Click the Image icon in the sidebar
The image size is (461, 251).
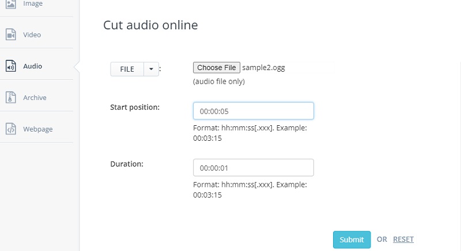[x=10, y=4]
